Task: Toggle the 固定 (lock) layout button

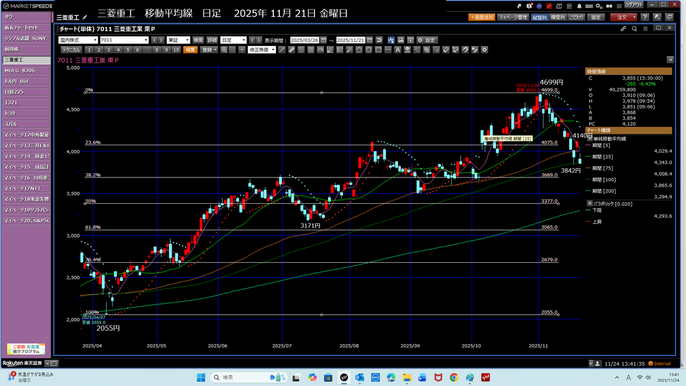Action: [596, 17]
